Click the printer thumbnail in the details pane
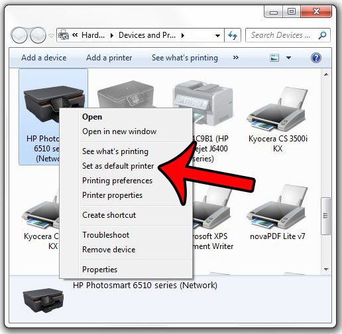 click(43, 301)
